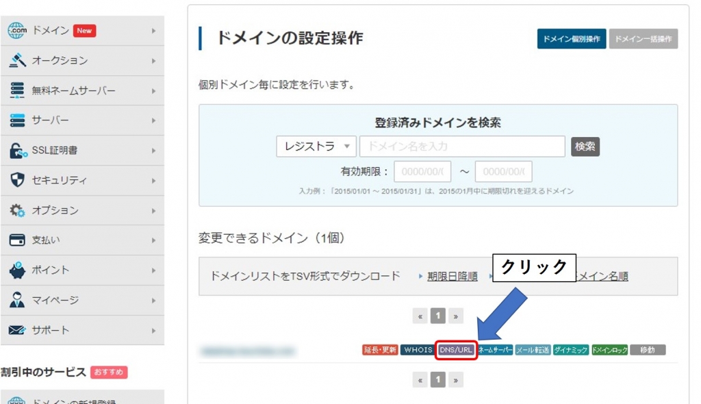701x404 pixels.
Task: Expand the 支払い submenu arrow
Action: tap(153, 241)
